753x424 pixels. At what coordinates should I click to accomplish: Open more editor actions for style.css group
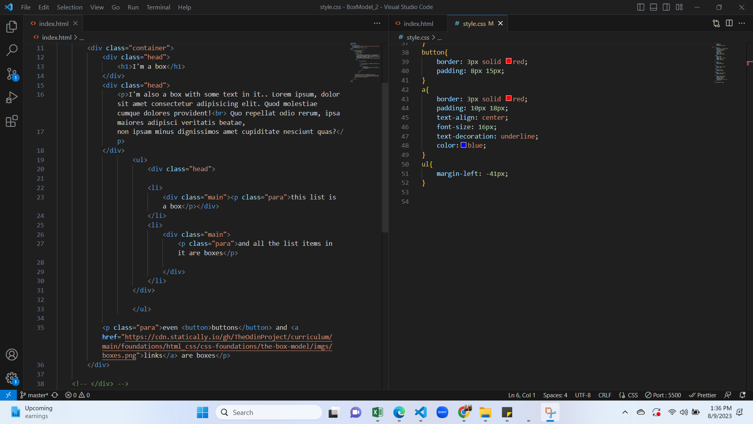[x=742, y=23]
